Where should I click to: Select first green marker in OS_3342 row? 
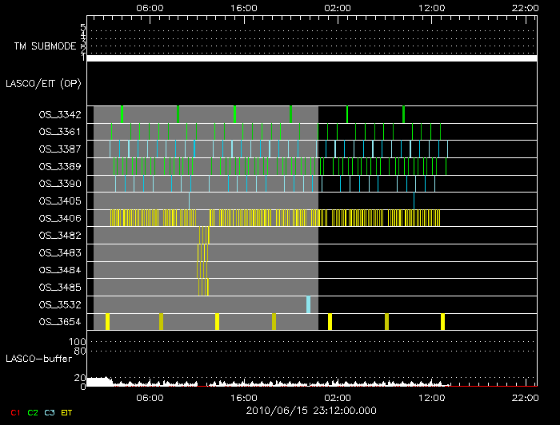point(122,113)
